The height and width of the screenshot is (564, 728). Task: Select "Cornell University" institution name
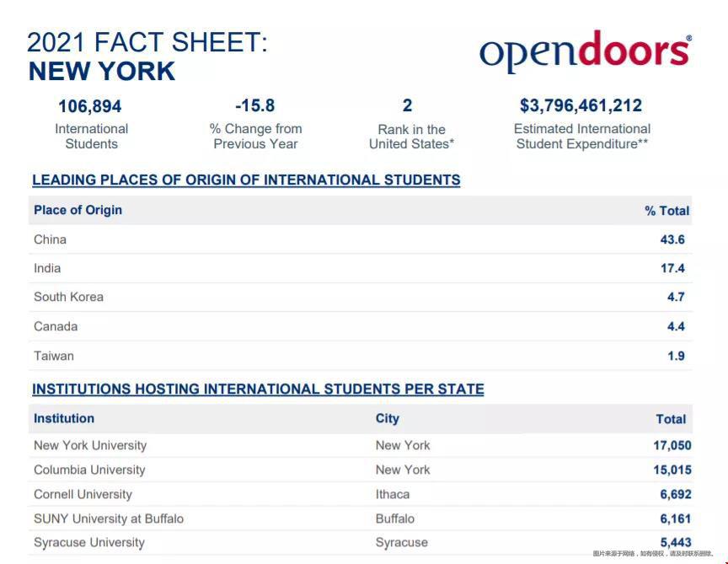point(83,494)
